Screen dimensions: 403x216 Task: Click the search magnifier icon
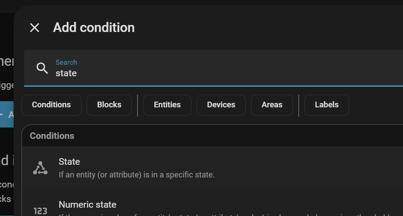click(x=42, y=68)
